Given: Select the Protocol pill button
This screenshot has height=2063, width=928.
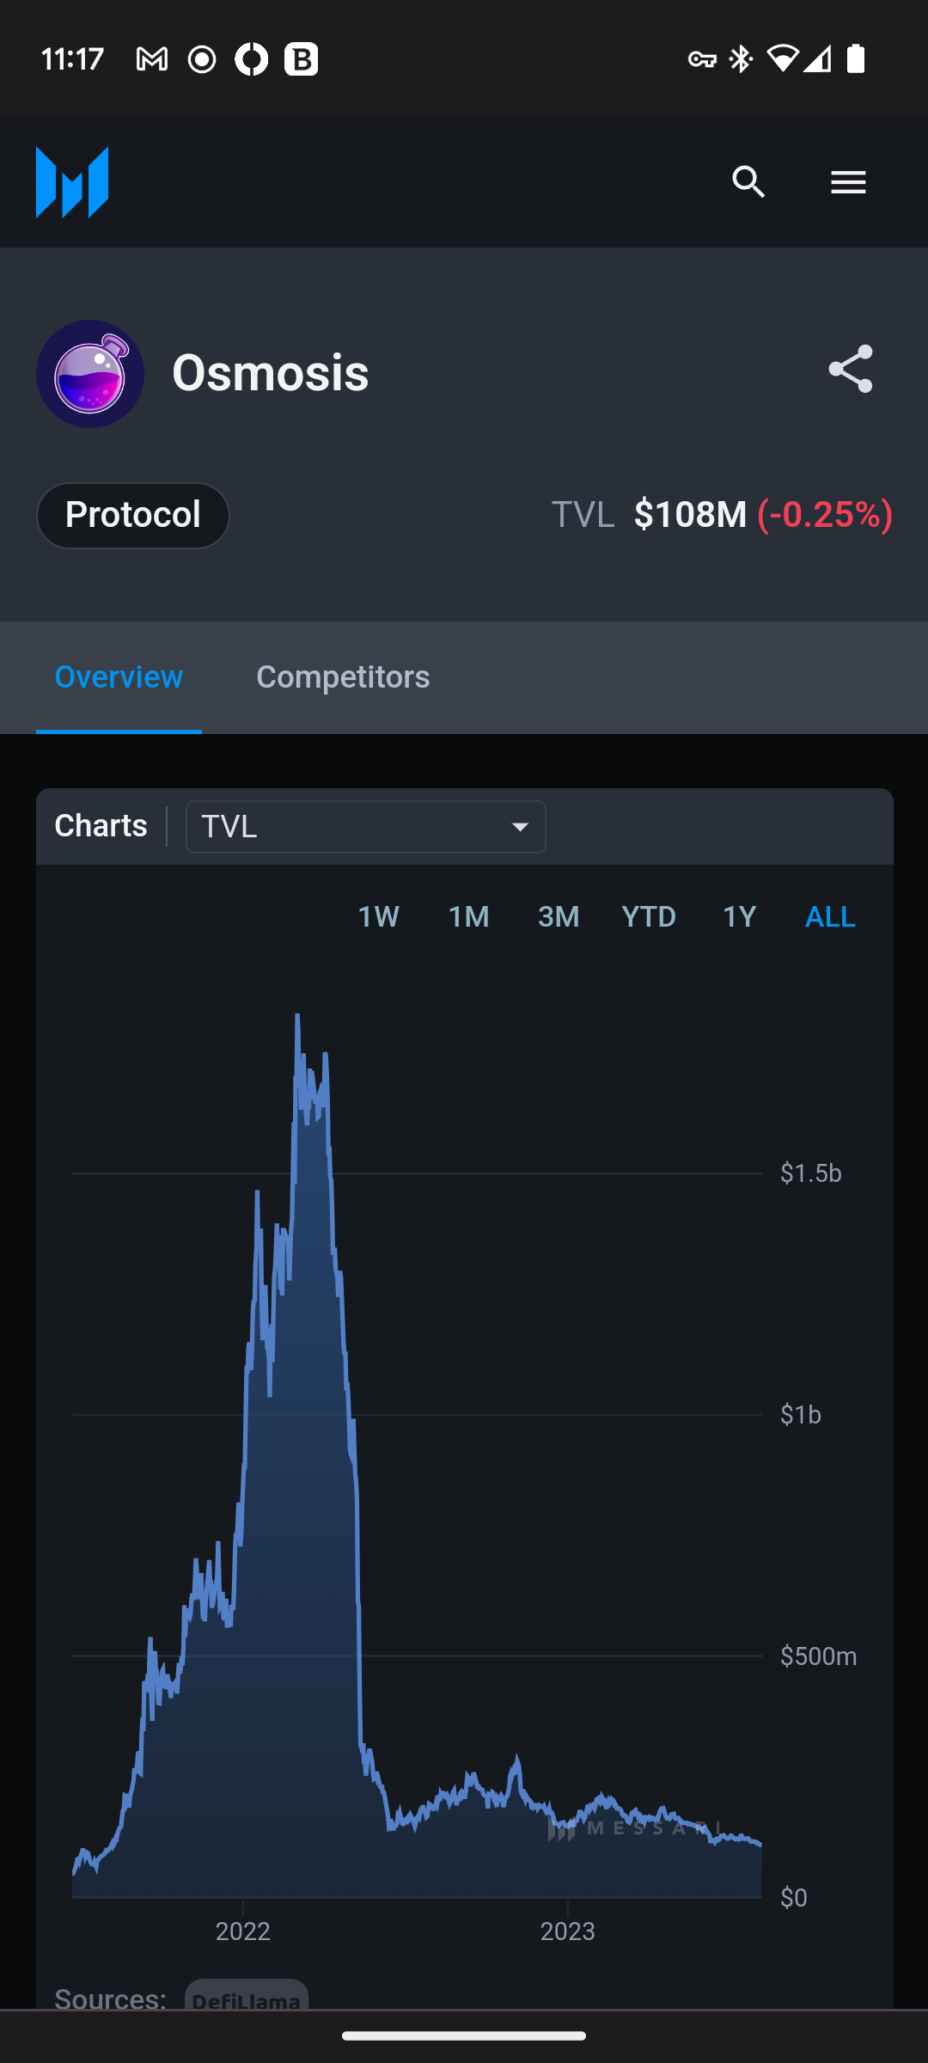Looking at the screenshot, I should (133, 516).
